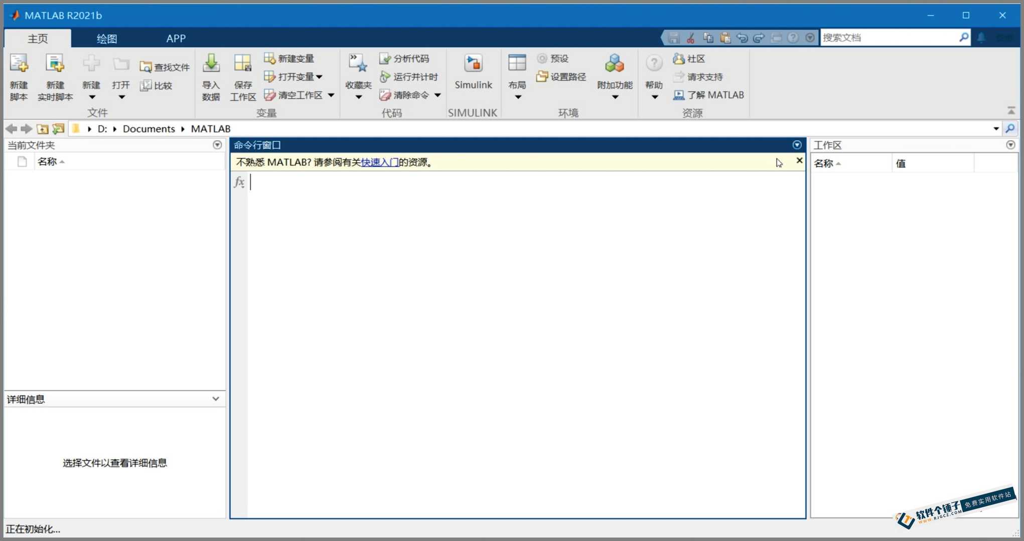Click the New Variable (新建变量) icon
Viewport: 1024px width, 541px height.
tap(269, 59)
